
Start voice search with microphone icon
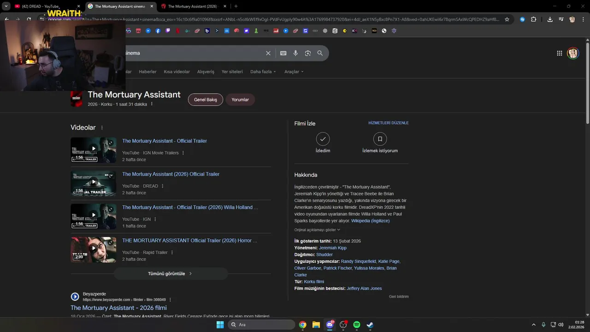pos(295,53)
